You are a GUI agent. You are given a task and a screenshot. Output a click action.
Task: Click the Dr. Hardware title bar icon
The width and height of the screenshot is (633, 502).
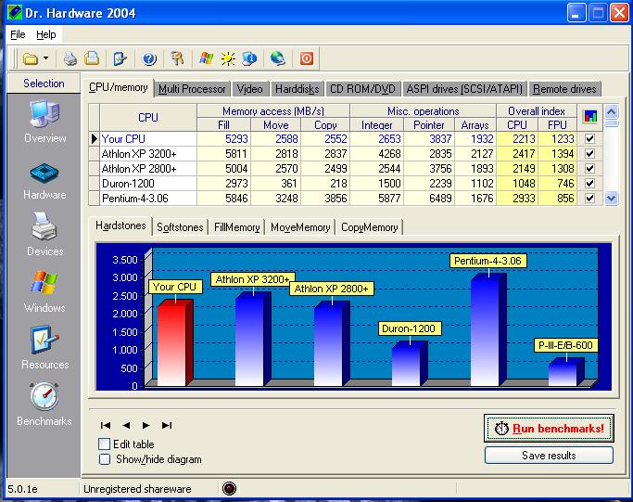(15, 13)
